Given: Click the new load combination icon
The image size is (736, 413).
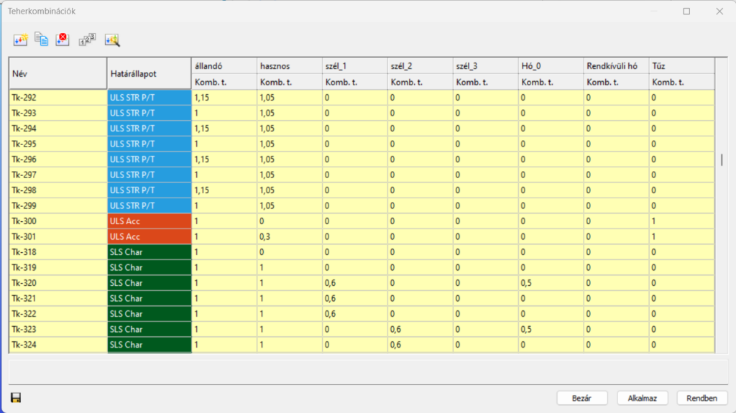Looking at the screenshot, I should click(x=20, y=40).
